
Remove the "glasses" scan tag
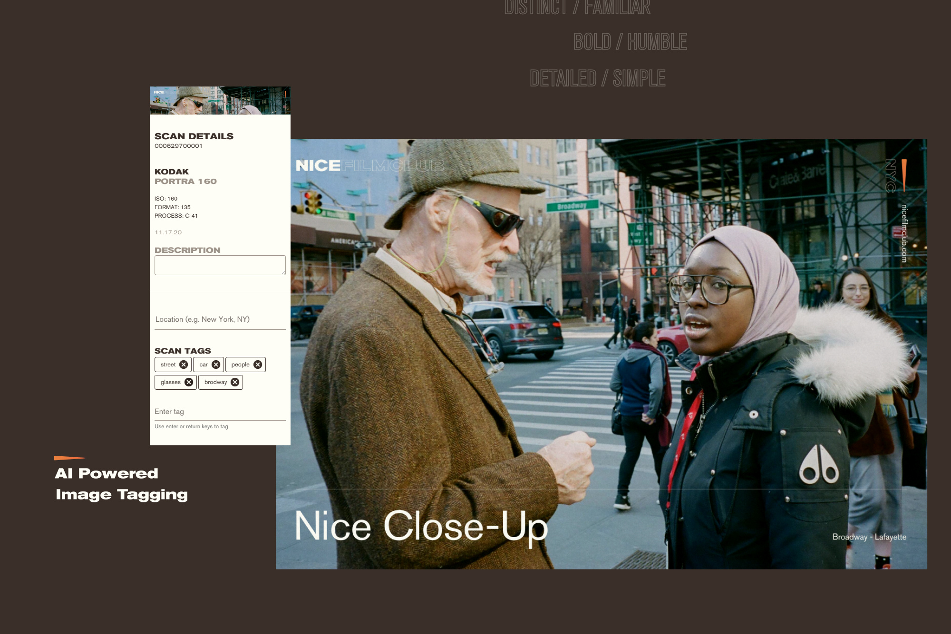coord(188,382)
